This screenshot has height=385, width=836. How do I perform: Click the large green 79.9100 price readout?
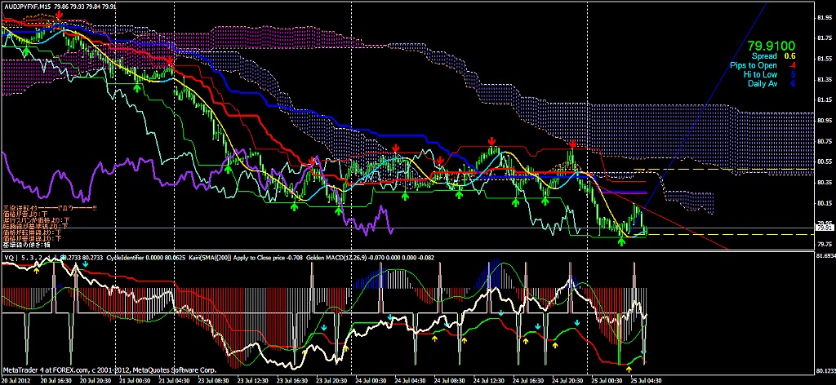click(x=771, y=46)
